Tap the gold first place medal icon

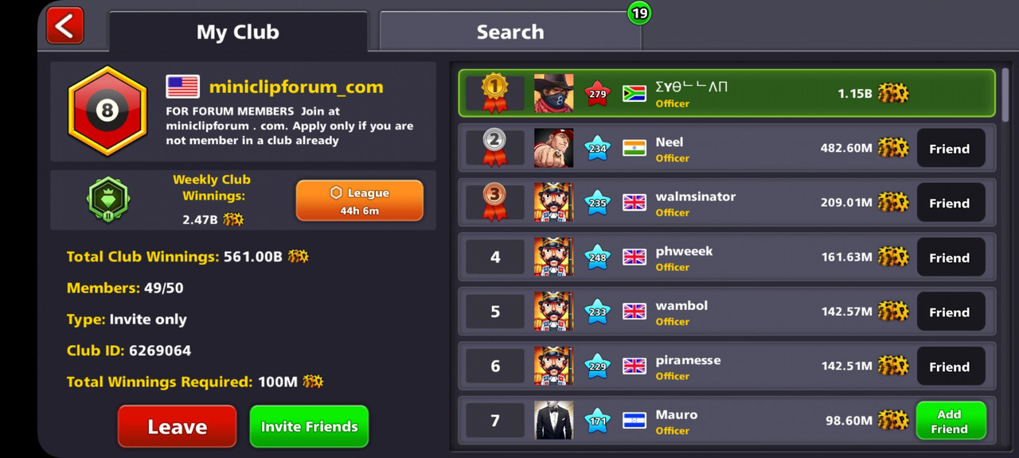click(x=494, y=92)
